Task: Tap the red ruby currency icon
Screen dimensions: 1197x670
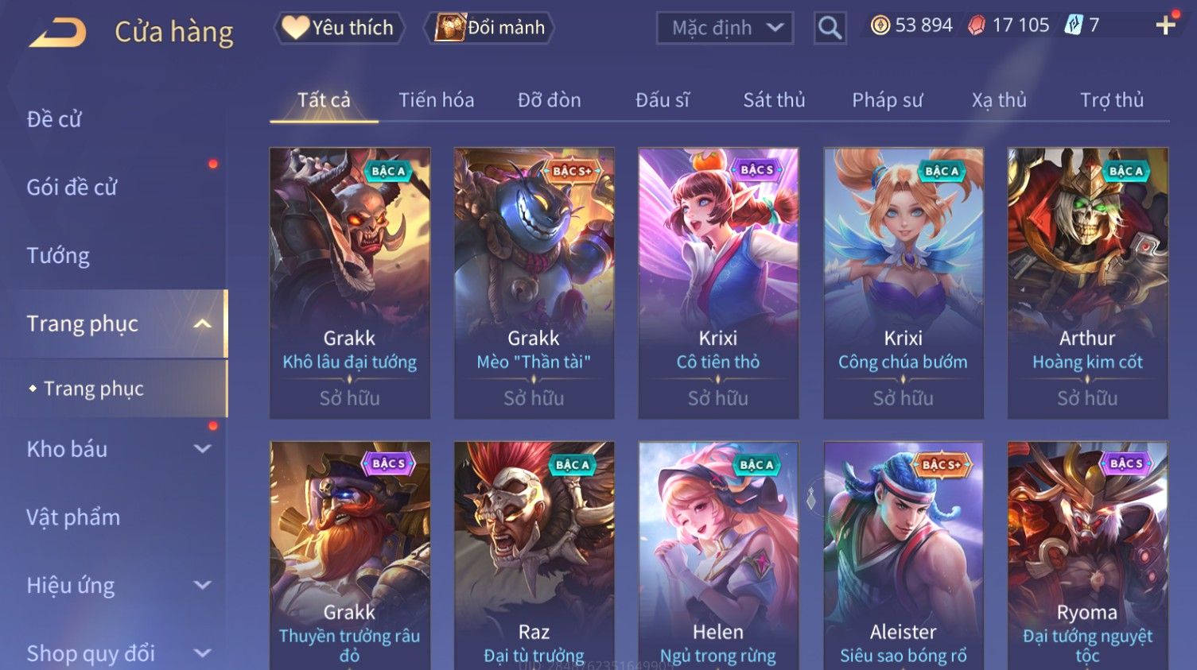Action: [x=977, y=25]
